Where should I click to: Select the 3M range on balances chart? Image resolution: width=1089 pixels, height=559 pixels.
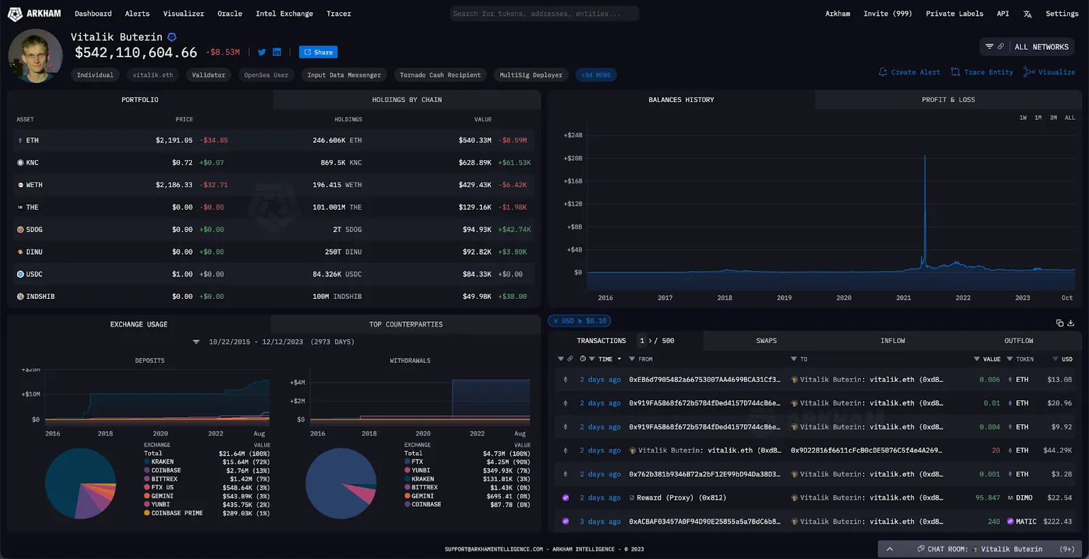click(1053, 118)
